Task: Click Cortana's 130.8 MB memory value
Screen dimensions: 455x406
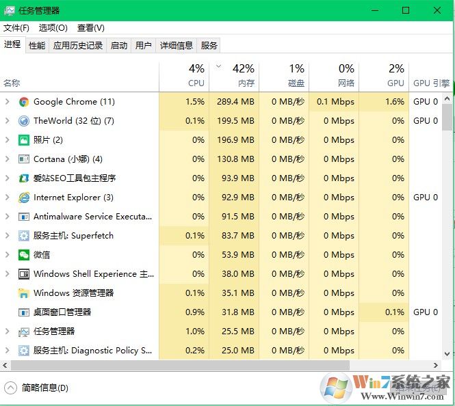Action: pyautogui.click(x=235, y=159)
